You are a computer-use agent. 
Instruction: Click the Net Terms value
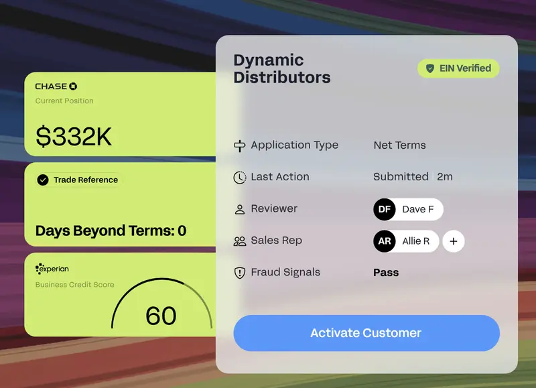pyautogui.click(x=399, y=145)
